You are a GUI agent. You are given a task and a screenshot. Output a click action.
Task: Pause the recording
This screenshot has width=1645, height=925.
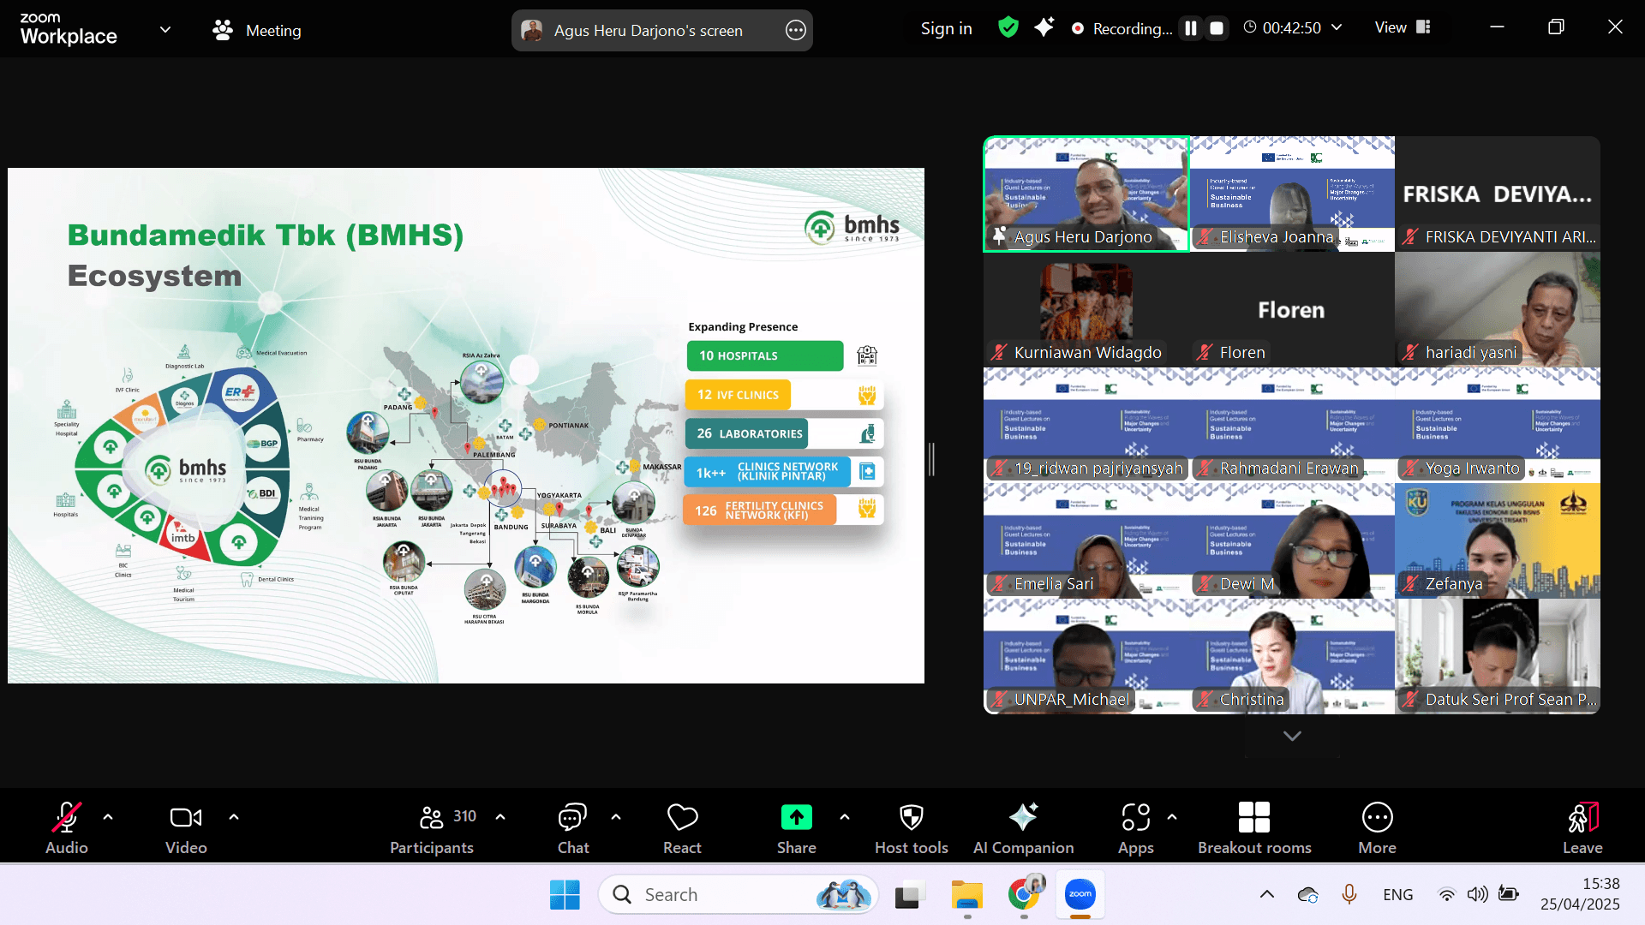tap(1191, 28)
